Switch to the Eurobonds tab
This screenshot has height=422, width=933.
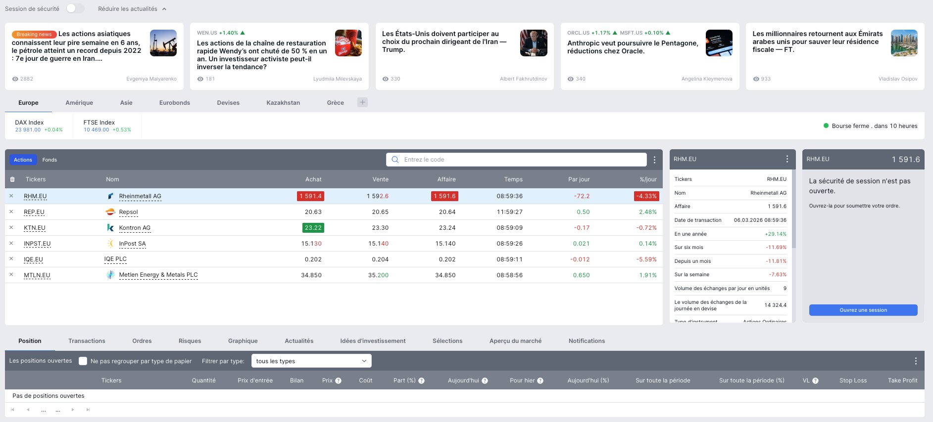point(175,103)
